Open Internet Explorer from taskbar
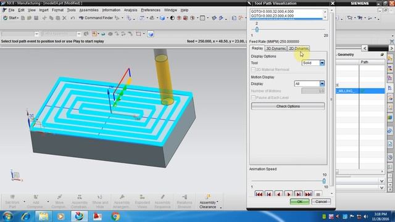The height and width of the screenshot is (222, 395). tap(26, 216)
